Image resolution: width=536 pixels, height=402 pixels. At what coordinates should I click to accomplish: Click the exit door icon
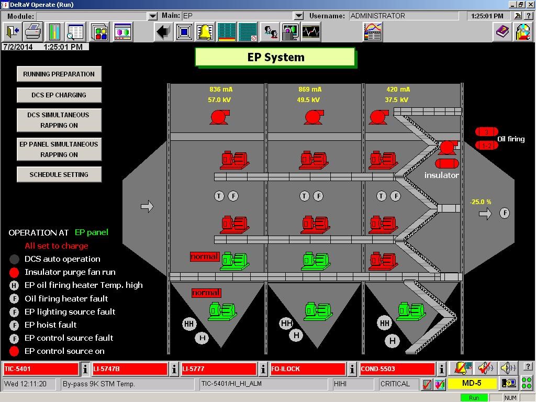tap(13, 32)
